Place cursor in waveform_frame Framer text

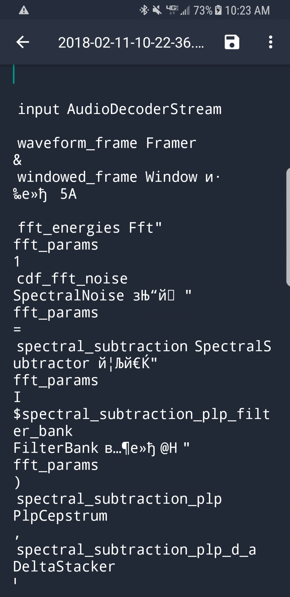pyautogui.click(x=107, y=143)
